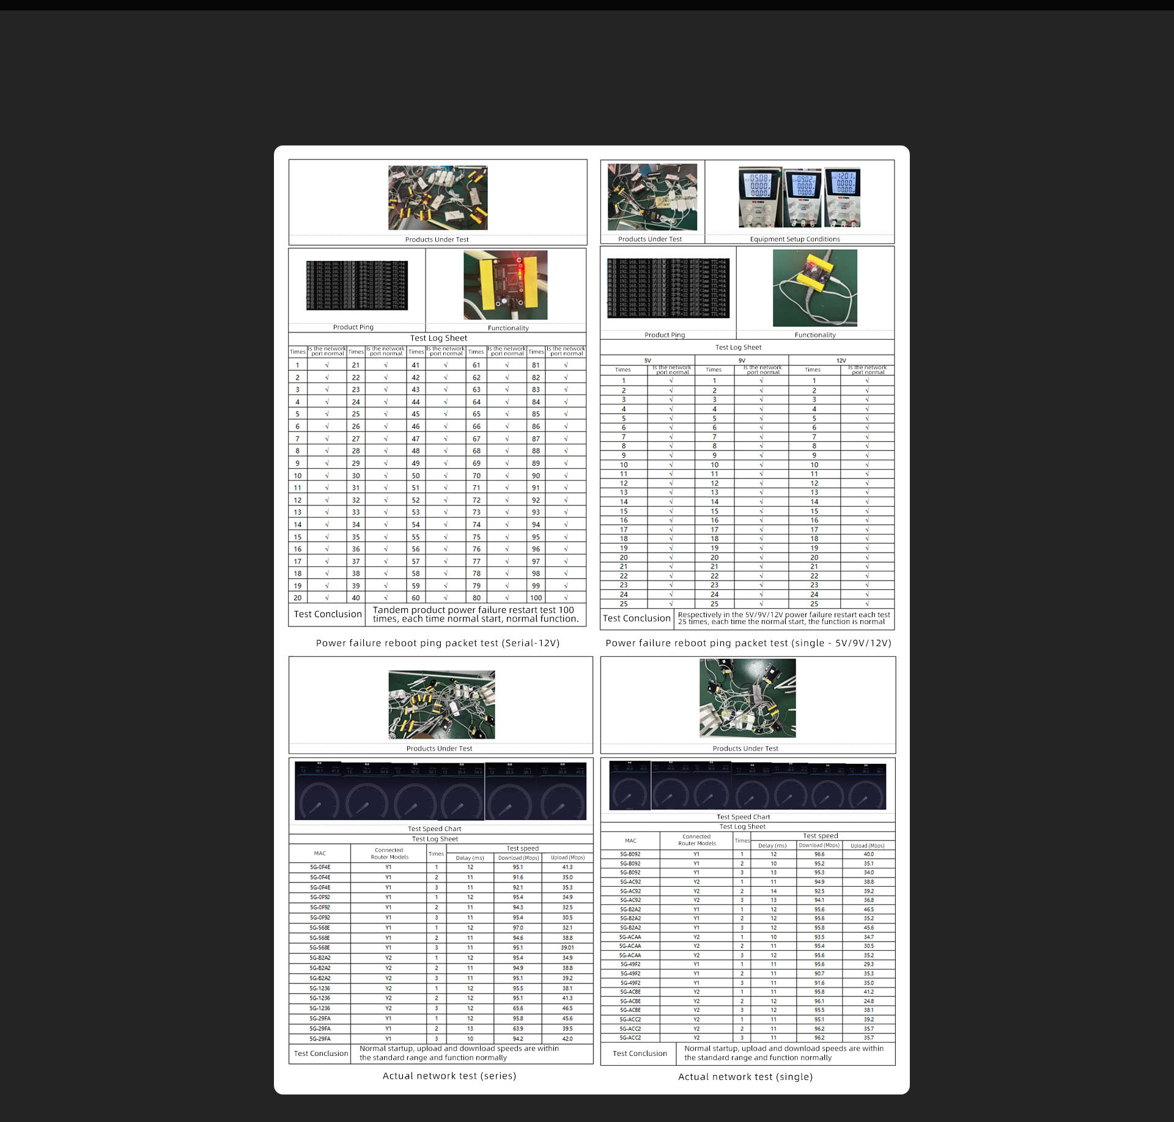Click the Products Under Test photo in single network test
1174x1122 pixels.
[748, 698]
